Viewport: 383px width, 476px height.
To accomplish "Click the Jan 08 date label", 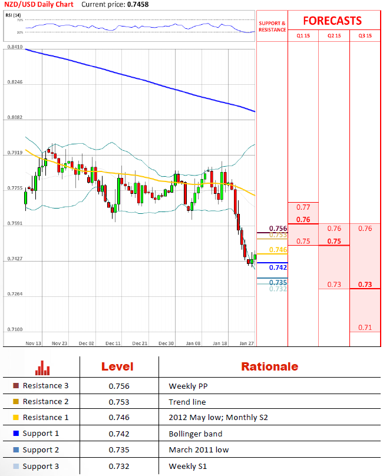I will coord(193,343).
